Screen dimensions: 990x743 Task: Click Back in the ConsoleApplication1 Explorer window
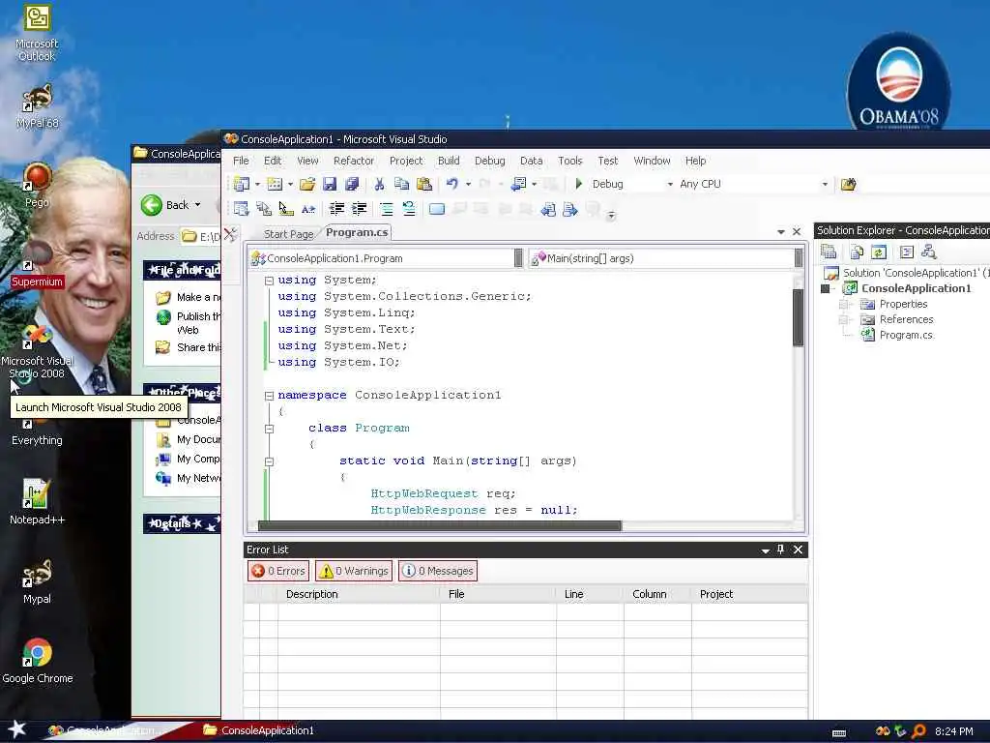pos(170,205)
